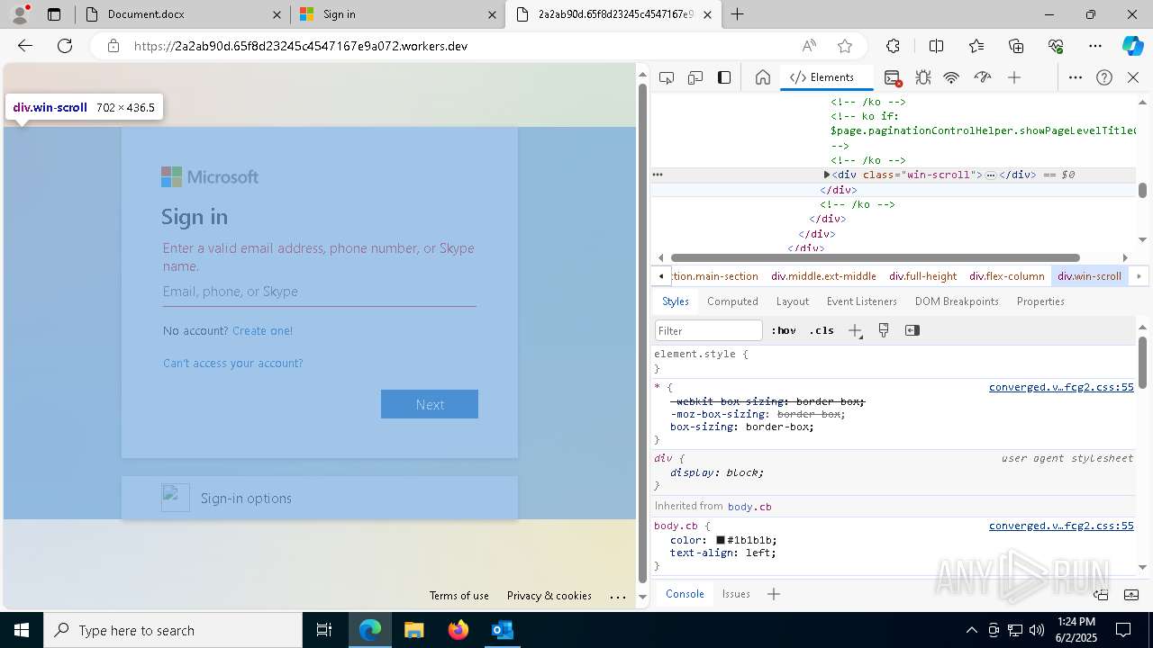Refresh the page
The width and height of the screenshot is (1153, 648).
point(65,46)
